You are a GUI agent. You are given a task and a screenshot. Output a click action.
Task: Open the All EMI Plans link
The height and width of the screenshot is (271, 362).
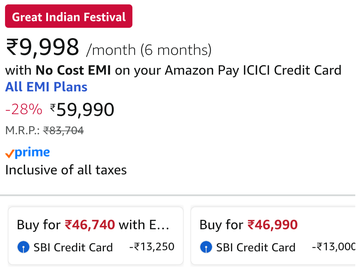(x=46, y=87)
